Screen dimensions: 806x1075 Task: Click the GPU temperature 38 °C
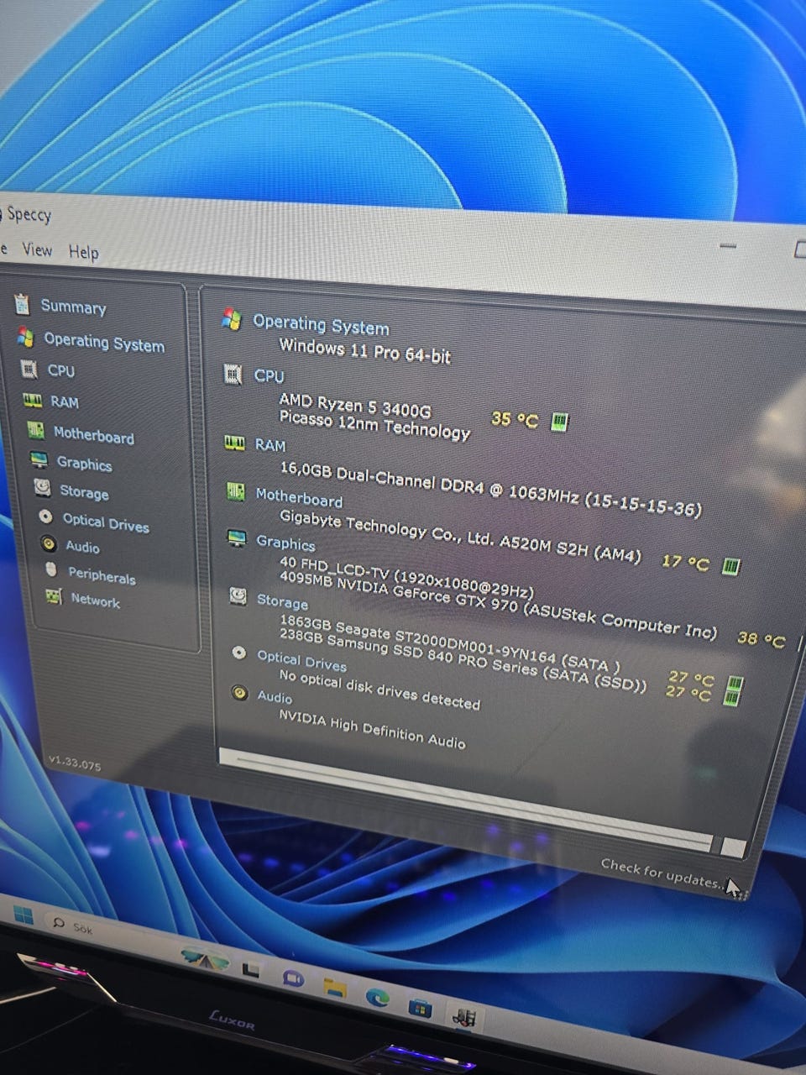click(x=761, y=639)
